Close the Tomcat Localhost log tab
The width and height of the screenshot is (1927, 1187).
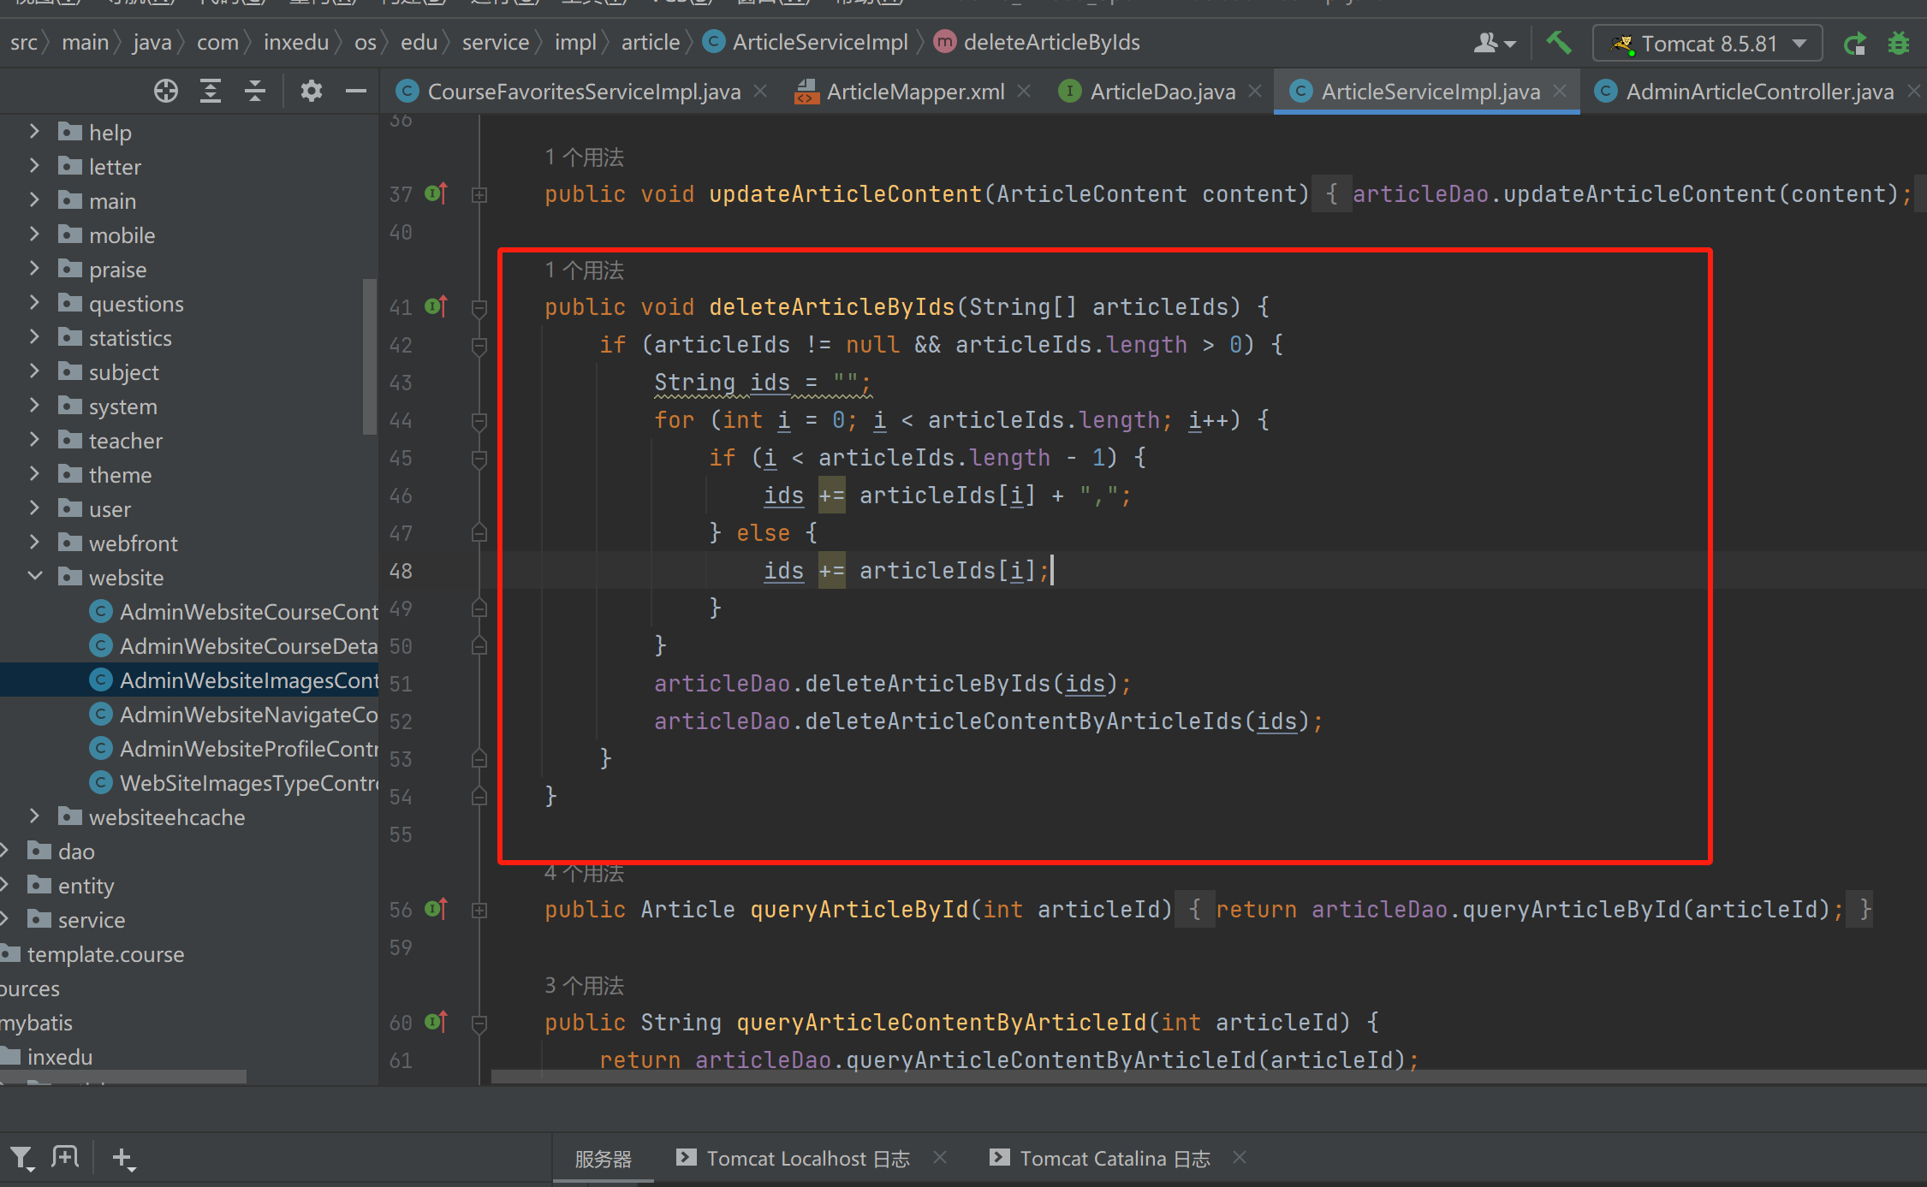[x=940, y=1158]
